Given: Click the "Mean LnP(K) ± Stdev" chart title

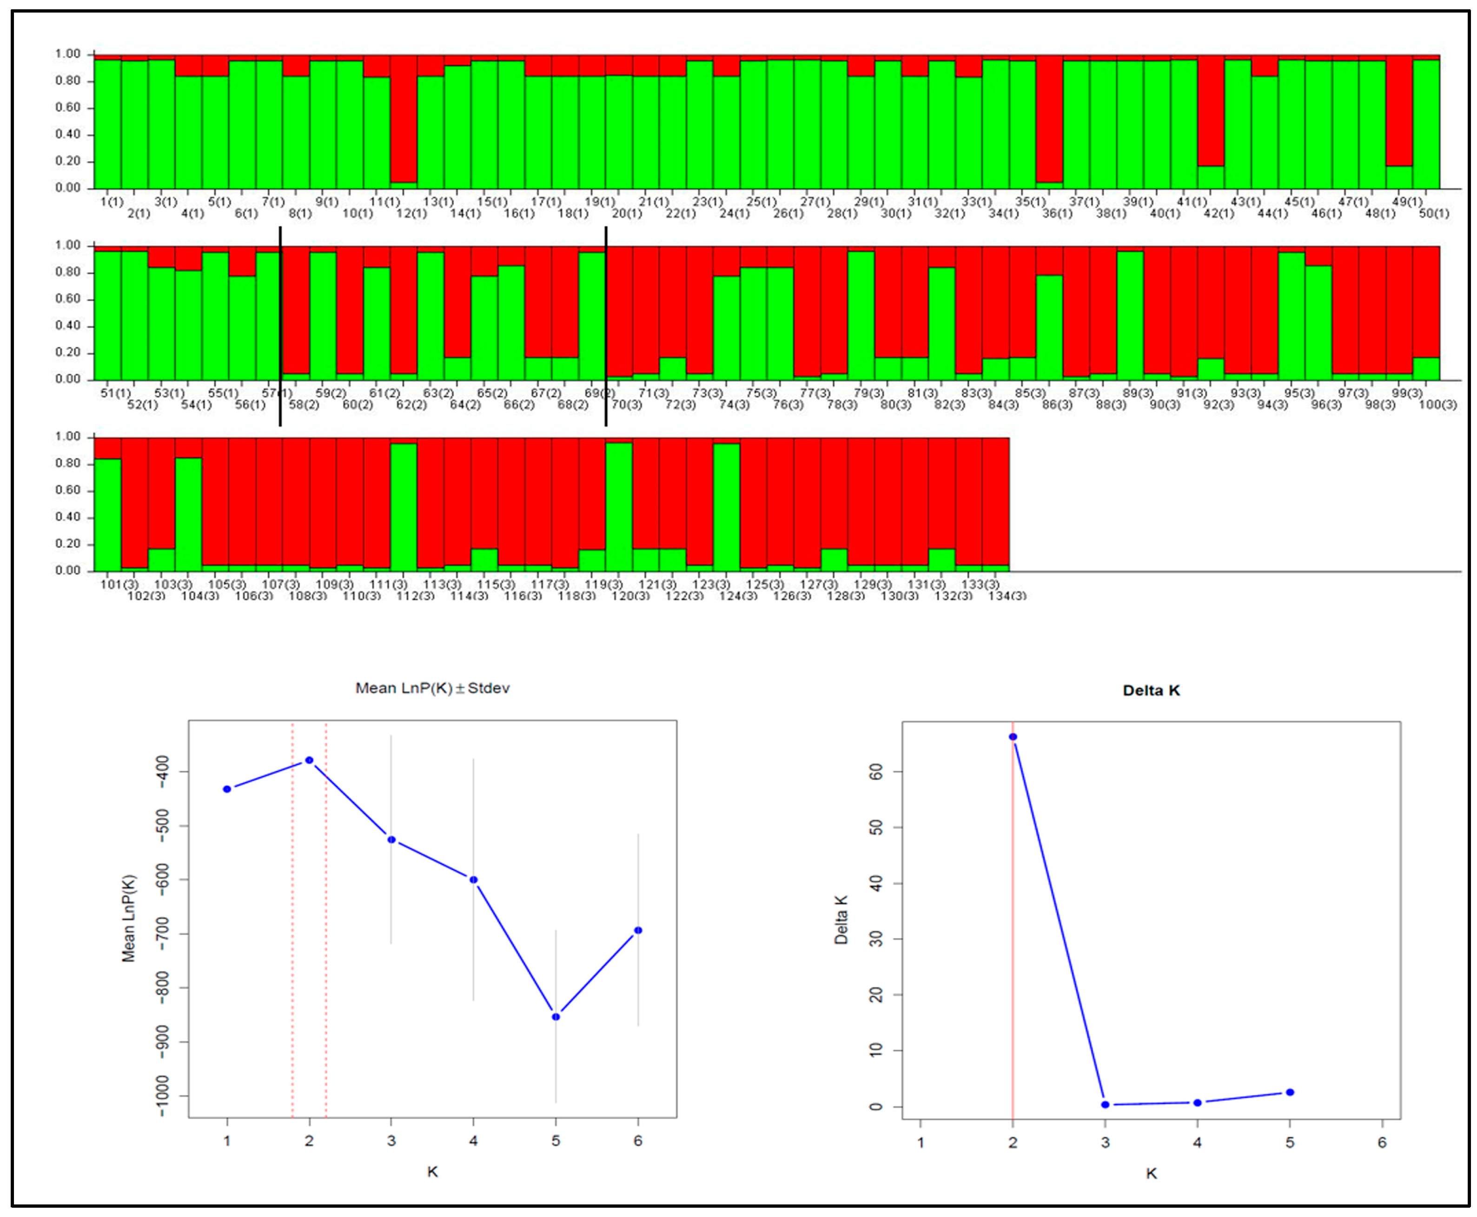Looking at the screenshot, I should (432, 688).
